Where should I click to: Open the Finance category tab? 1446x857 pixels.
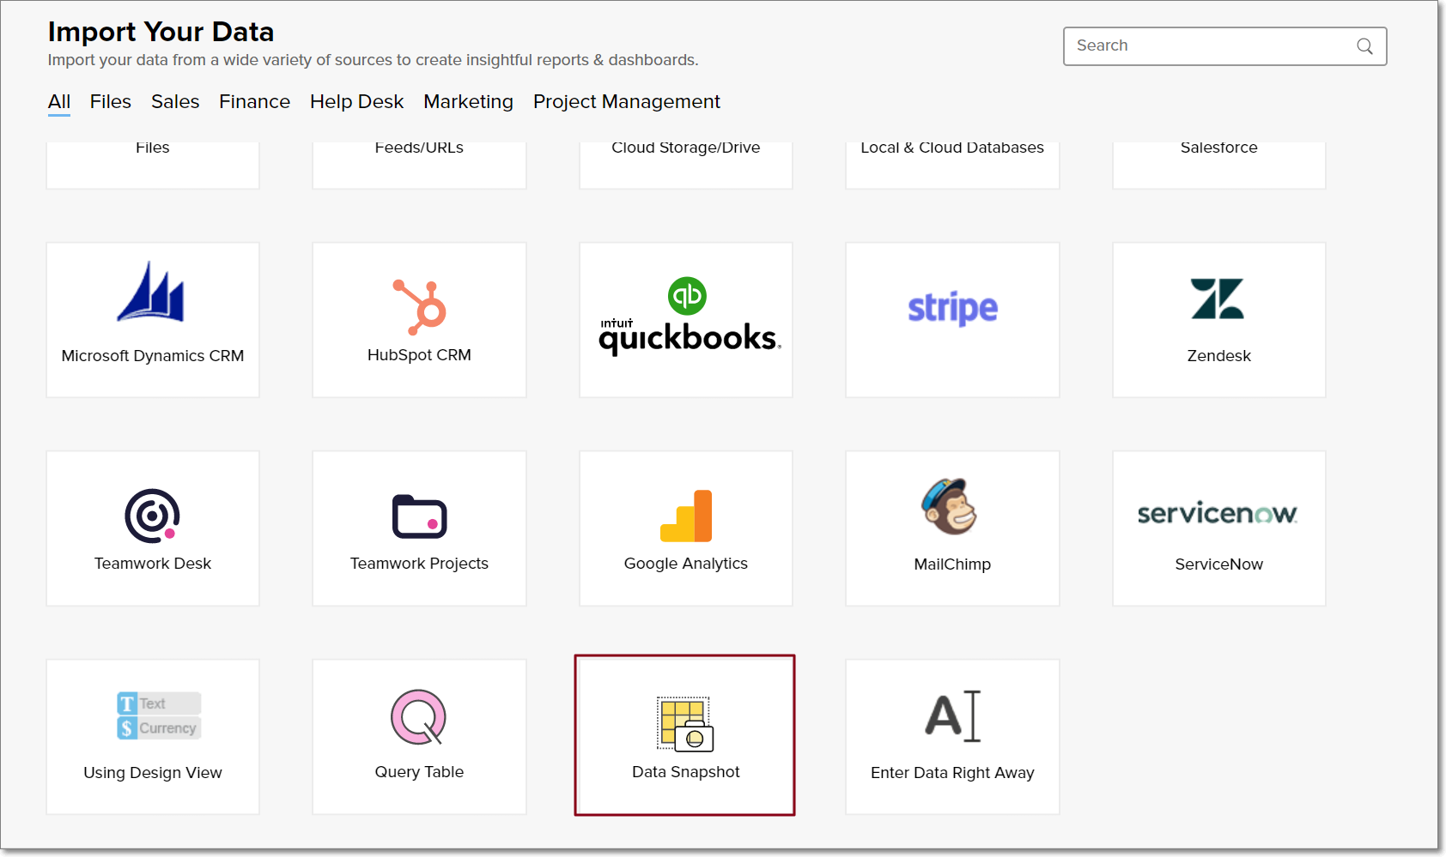(x=254, y=101)
